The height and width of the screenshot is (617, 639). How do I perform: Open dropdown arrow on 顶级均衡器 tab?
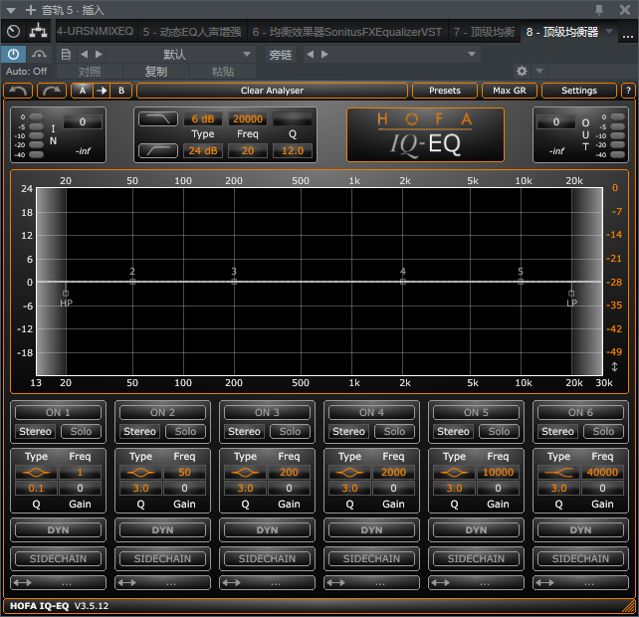609,31
